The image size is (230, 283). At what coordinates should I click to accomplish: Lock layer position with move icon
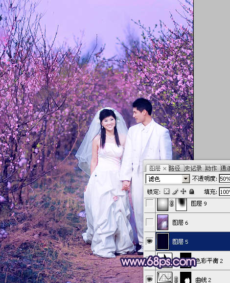coord(184,191)
